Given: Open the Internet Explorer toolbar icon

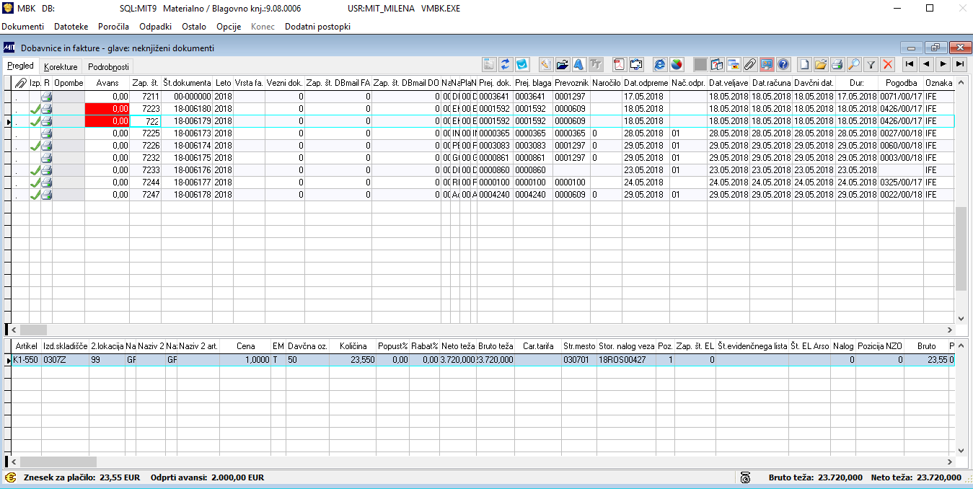Looking at the screenshot, I should point(659,64).
